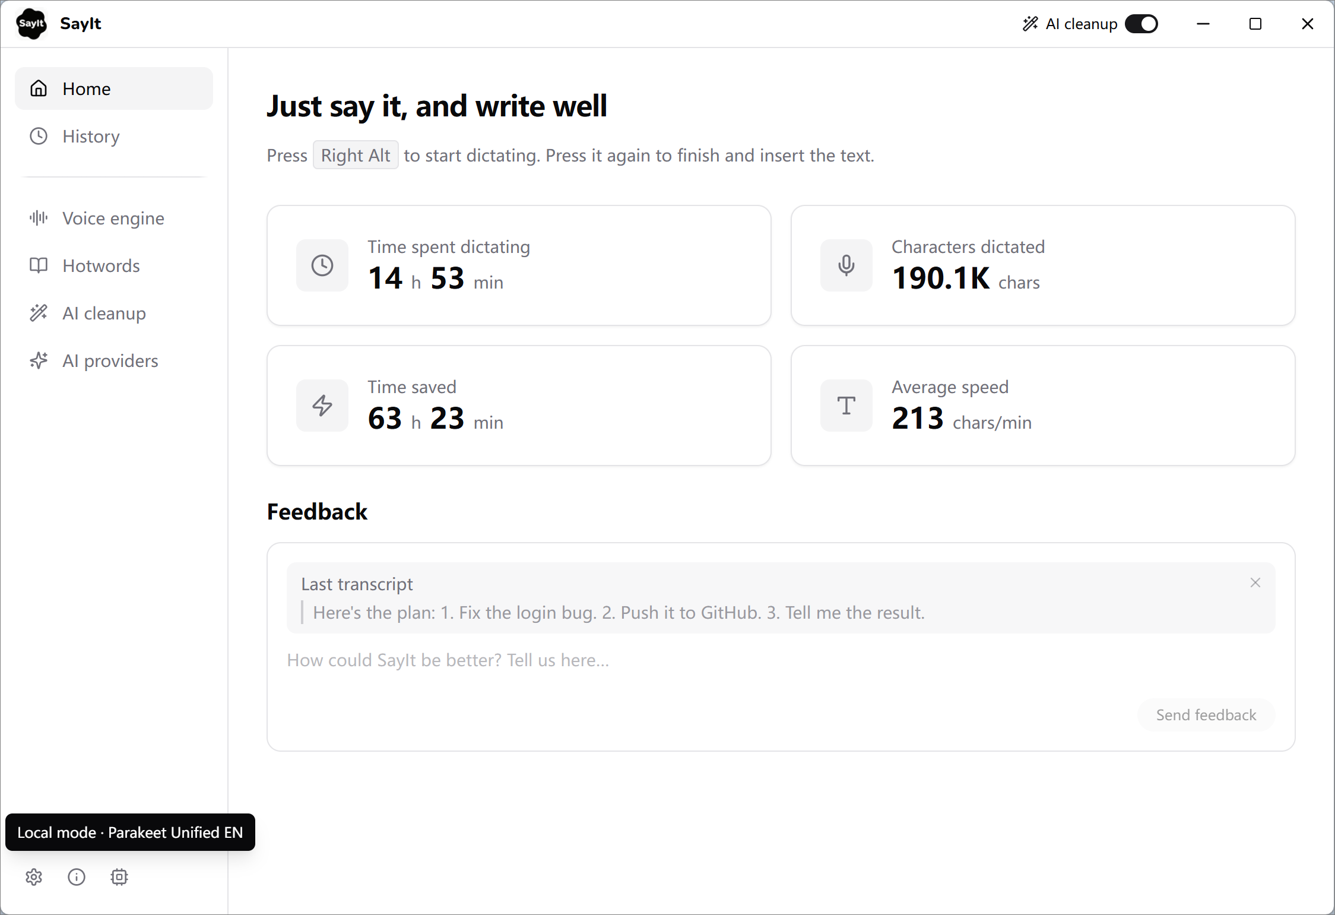This screenshot has width=1335, height=915.
Task: Focus the feedback text field
Action: coord(781,660)
